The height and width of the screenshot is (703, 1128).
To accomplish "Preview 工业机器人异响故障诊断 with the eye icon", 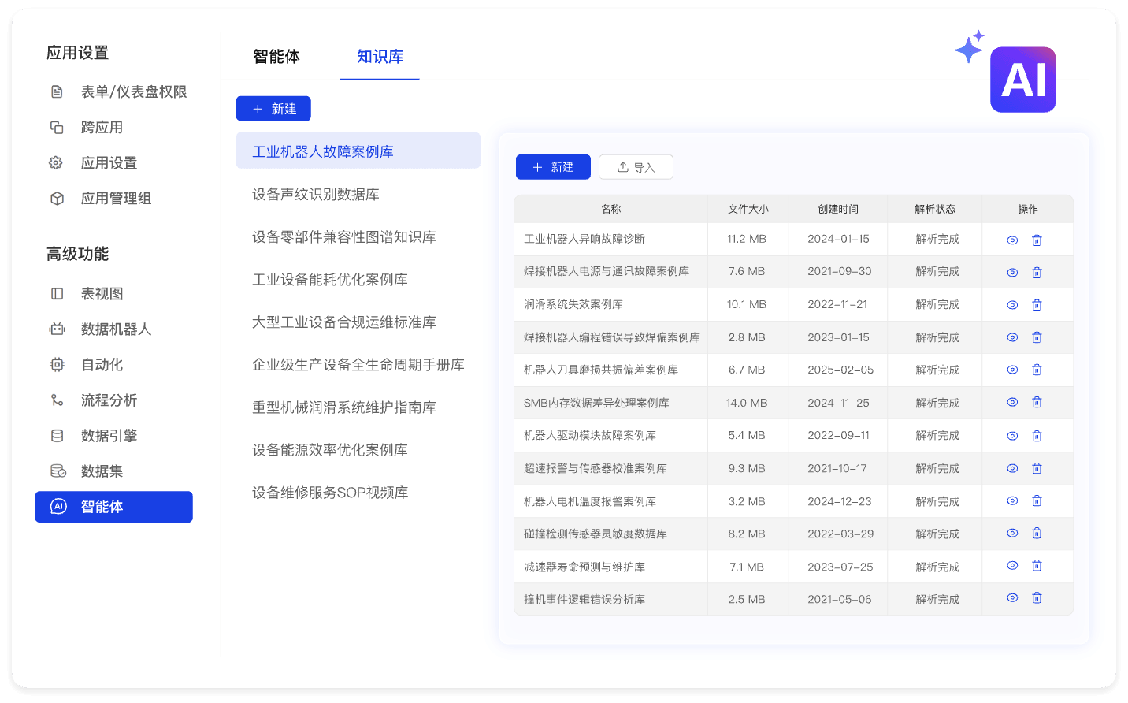I will tap(1011, 239).
